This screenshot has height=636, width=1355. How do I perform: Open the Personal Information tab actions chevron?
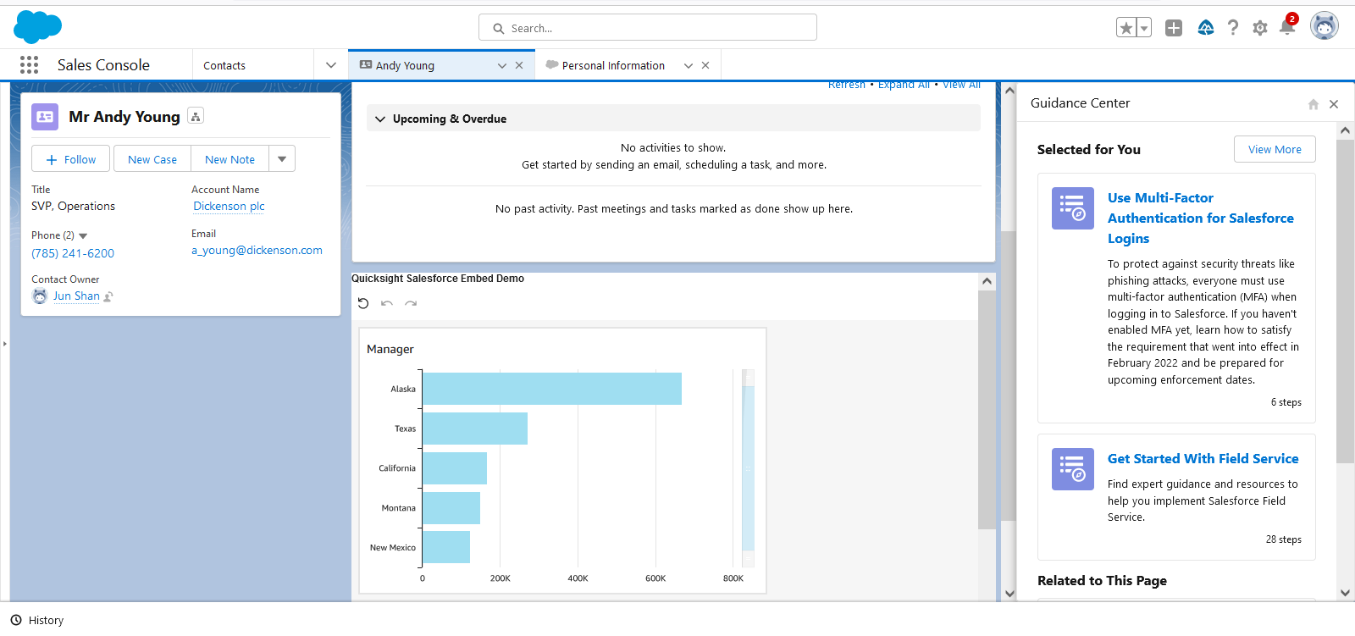pyautogui.click(x=689, y=65)
